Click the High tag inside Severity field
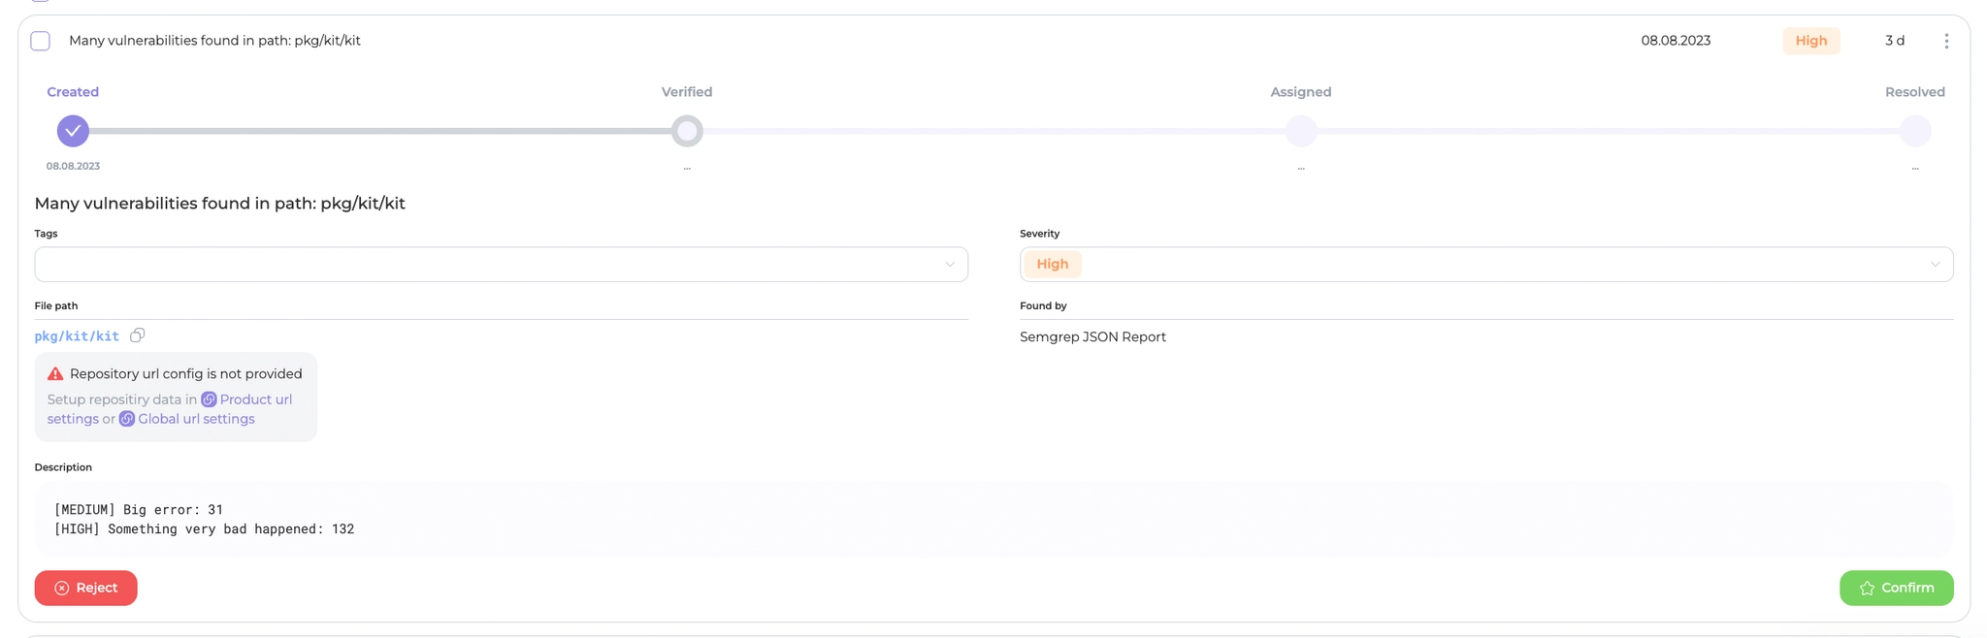Screen dimensions: 1987x638 (1052, 265)
